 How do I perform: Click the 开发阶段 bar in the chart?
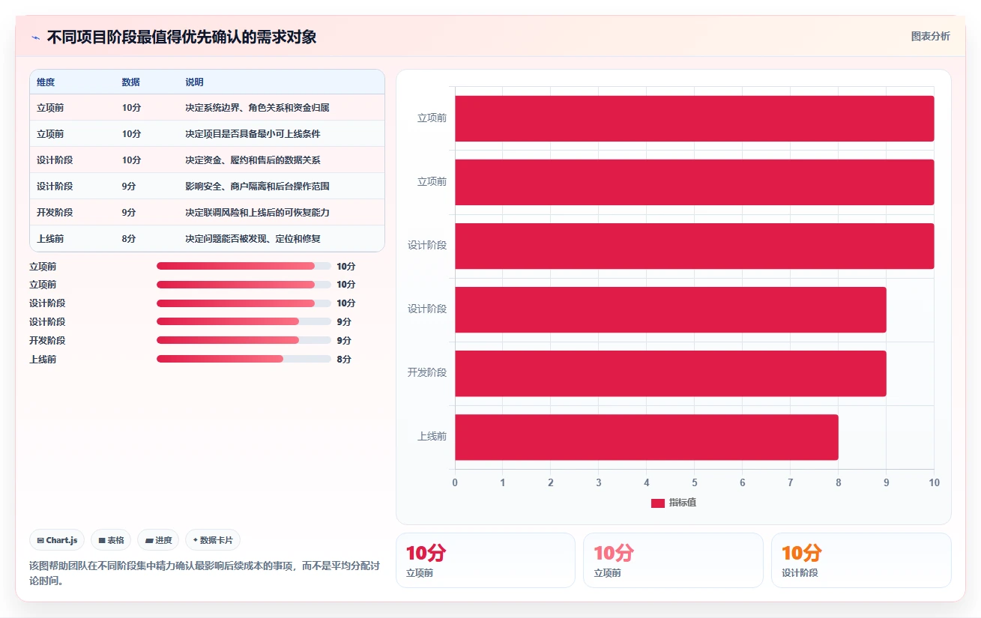pyautogui.click(x=670, y=374)
